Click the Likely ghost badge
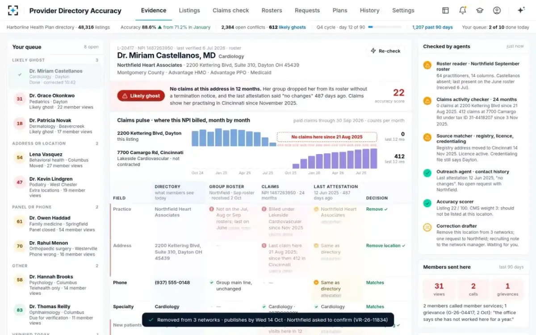The height and width of the screenshot is (335, 536). coord(141,96)
